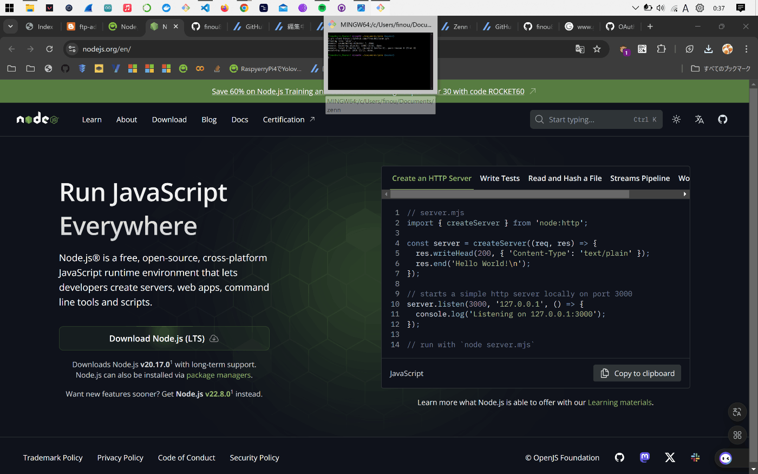Image resolution: width=758 pixels, height=474 pixels.
Task: Open the Certification external link
Action: pos(289,120)
